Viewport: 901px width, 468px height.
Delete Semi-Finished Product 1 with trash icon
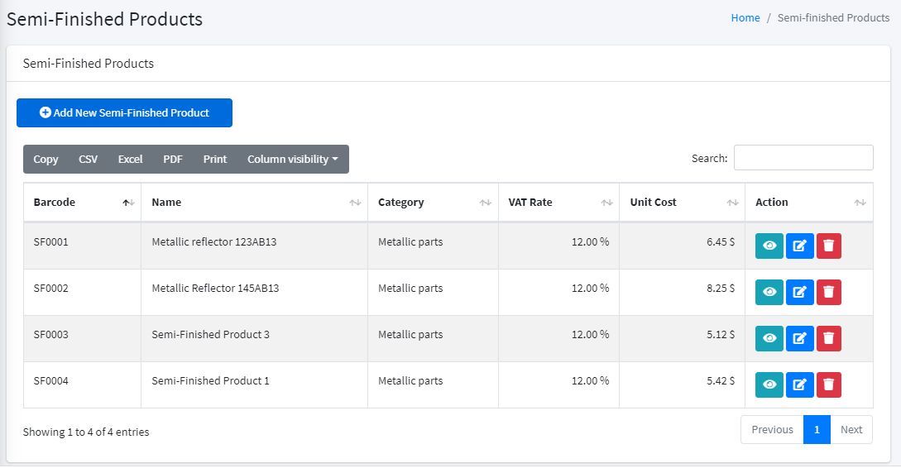[x=829, y=384]
